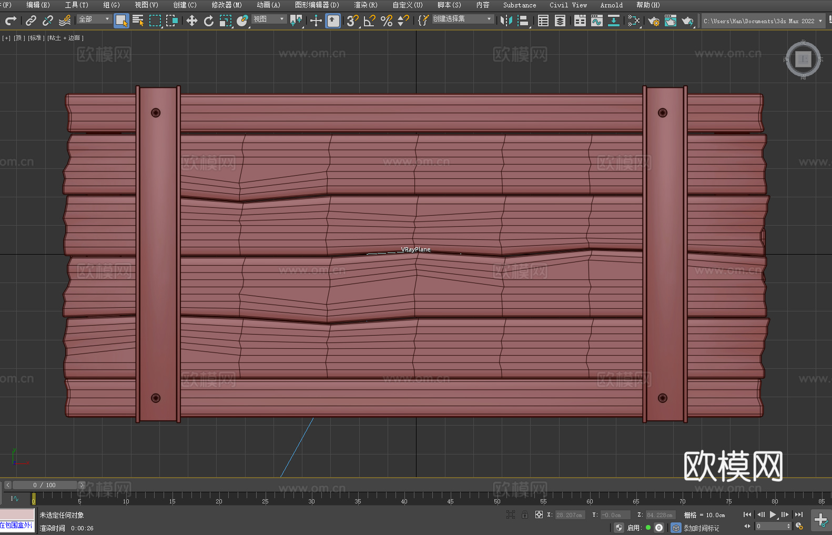This screenshot has width=832, height=535.
Task: Toggle the Selection Lock padlock icon
Action: [x=525, y=514]
